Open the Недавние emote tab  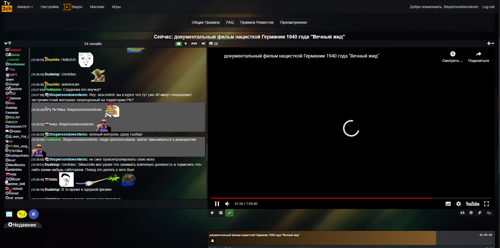pyautogui.click(x=23, y=225)
